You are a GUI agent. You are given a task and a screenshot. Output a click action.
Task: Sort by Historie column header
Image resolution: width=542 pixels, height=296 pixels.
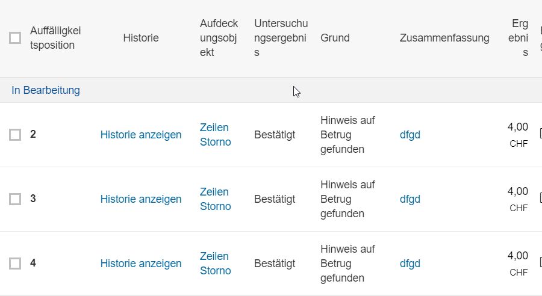[x=141, y=38]
